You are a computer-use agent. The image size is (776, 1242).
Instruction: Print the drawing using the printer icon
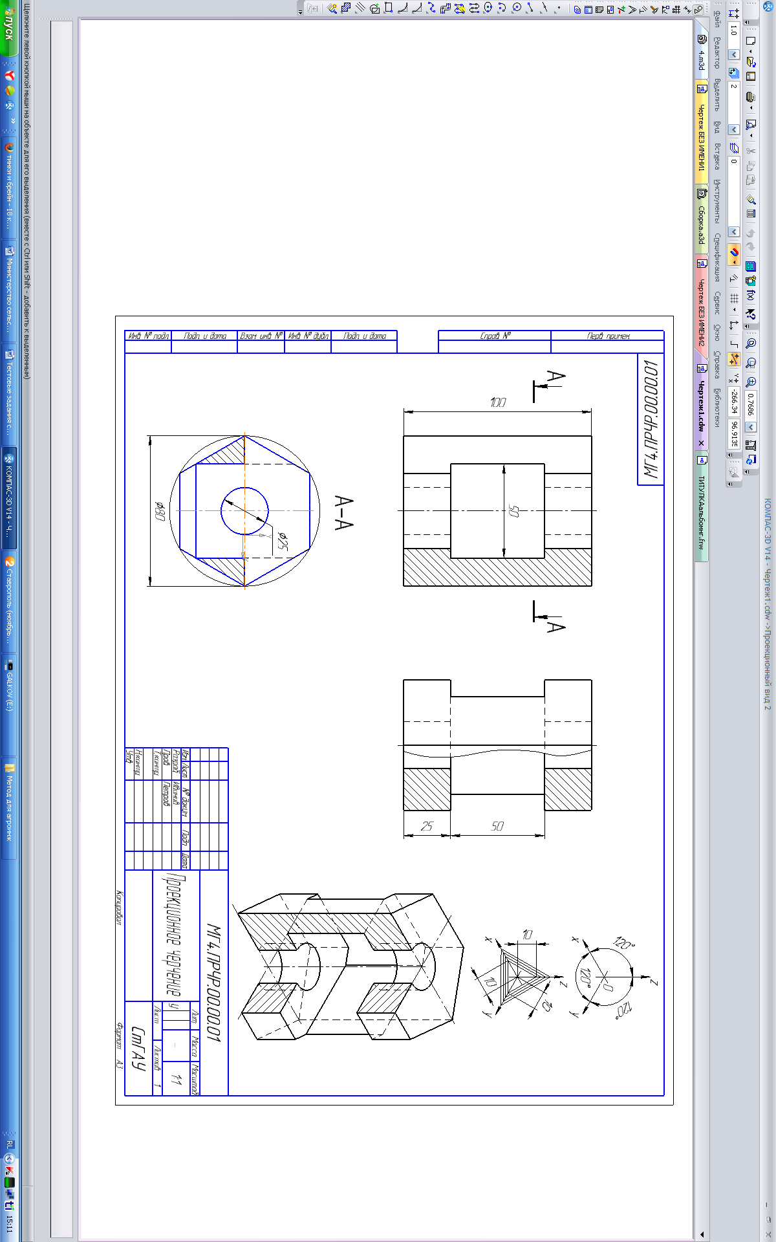pos(751,96)
